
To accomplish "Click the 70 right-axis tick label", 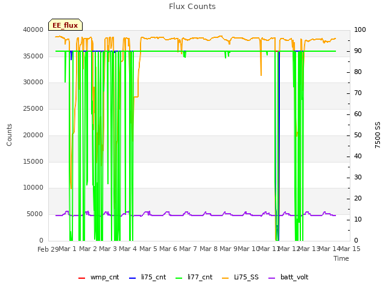I will [358, 93].
